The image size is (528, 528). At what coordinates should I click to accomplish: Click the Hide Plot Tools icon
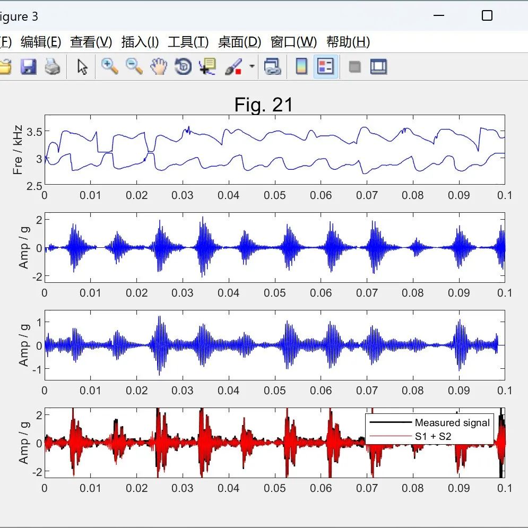(x=354, y=67)
